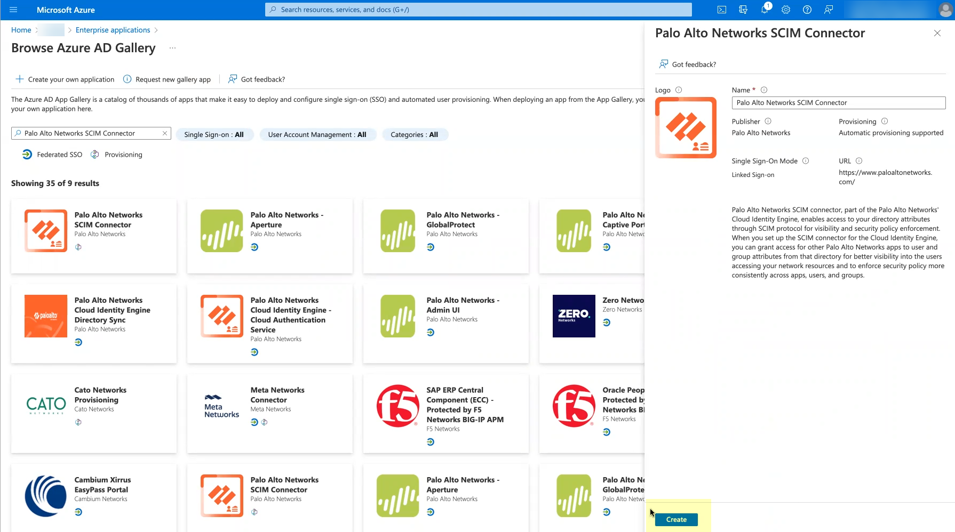Screen dimensions: 955x532
Task: Open the Azure portal hamburger menu
Action: (x=13, y=10)
